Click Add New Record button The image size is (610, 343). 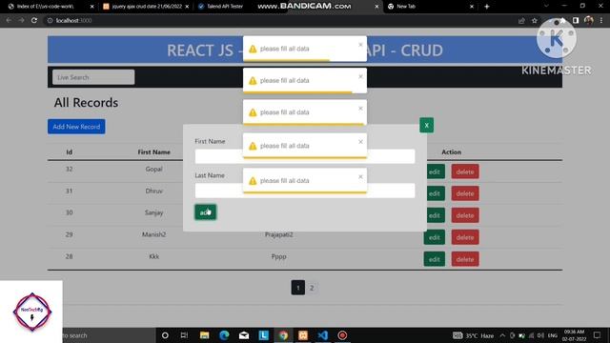click(x=76, y=127)
